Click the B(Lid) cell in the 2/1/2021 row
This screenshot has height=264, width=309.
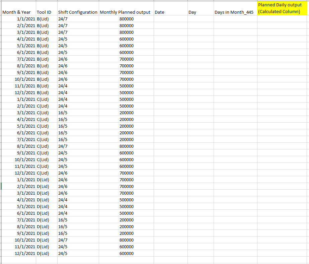point(47,26)
